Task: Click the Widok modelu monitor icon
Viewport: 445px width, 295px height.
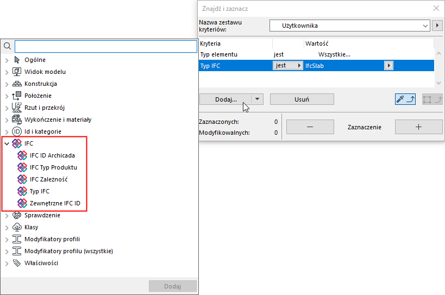Action: pyautogui.click(x=17, y=72)
